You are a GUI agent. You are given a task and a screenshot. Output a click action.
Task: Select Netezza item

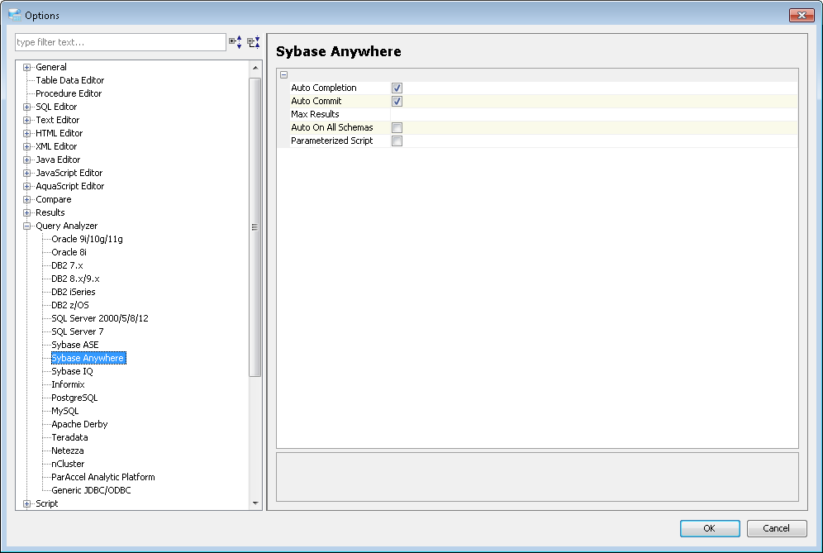68,451
